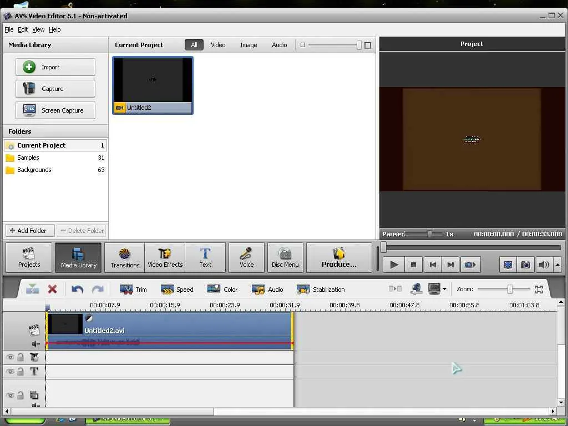Viewport: 568px width, 426px height.
Task: Open the Trim tool
Action: click(133, 290)
